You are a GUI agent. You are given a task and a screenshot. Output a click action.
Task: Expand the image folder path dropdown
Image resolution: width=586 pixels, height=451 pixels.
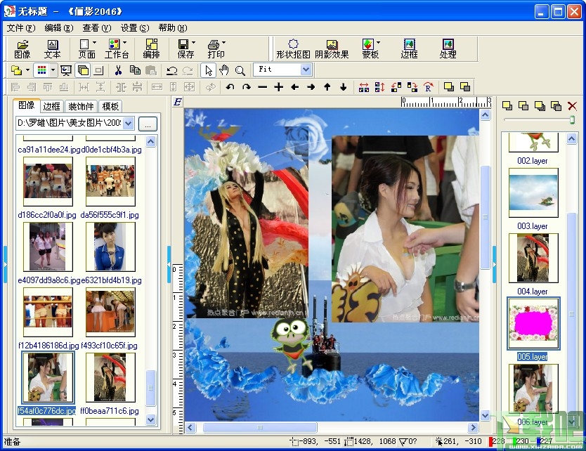pyautogui.click(x=128, y=123)
